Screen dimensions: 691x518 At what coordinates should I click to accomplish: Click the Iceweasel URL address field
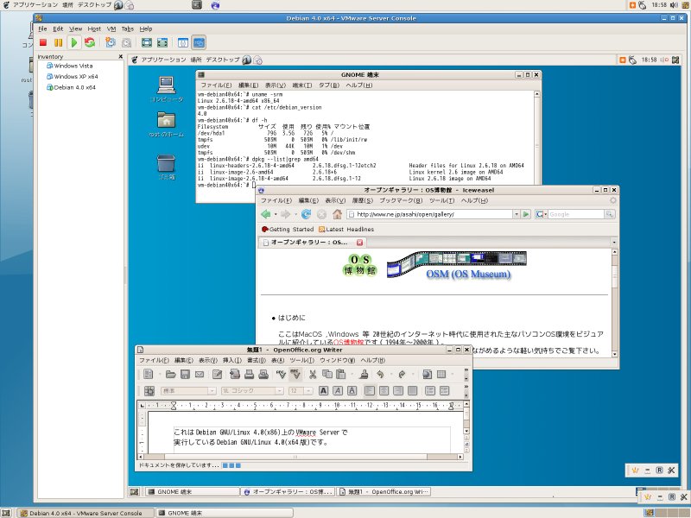click(x=429, y=214)
